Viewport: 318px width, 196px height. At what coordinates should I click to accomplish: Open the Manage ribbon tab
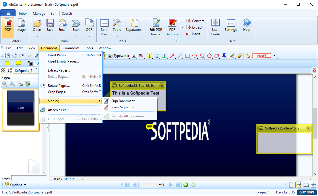point(39,13)
